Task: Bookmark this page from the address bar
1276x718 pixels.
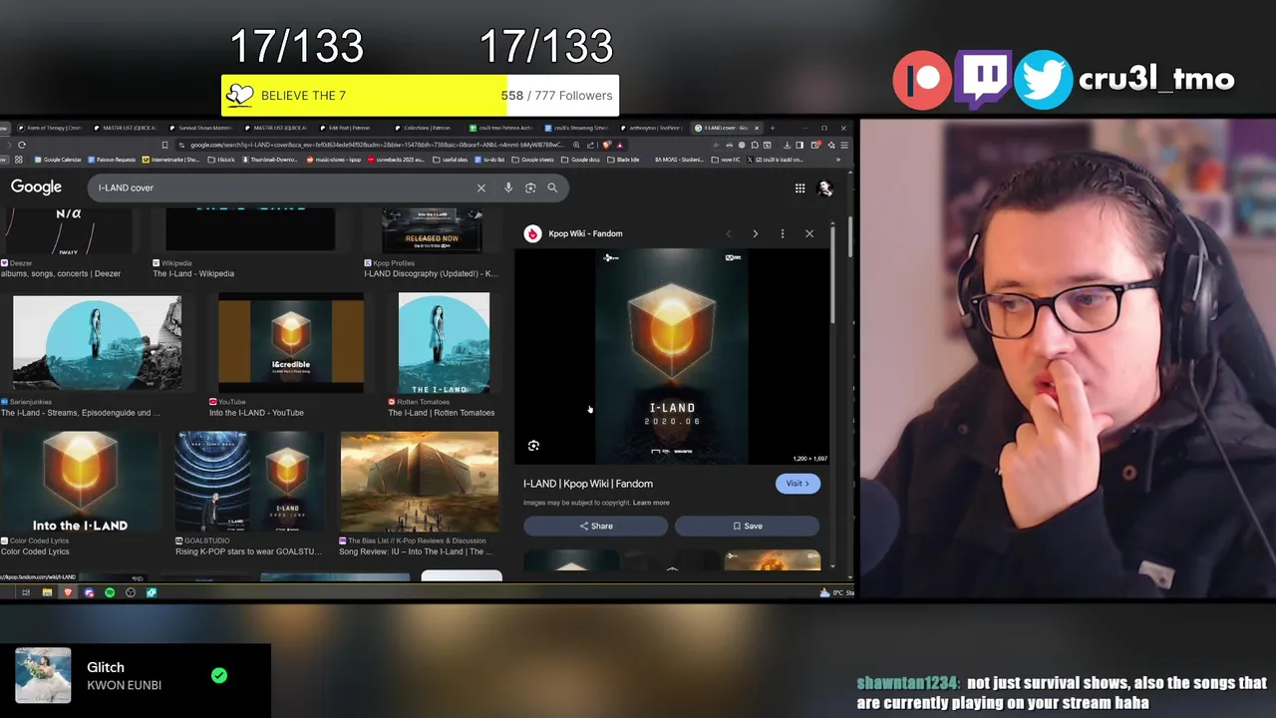Action: point(164,145)
